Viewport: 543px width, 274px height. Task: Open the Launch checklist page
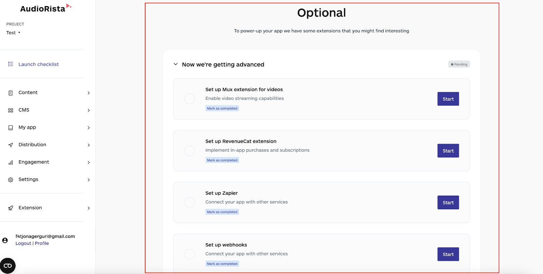38,64
